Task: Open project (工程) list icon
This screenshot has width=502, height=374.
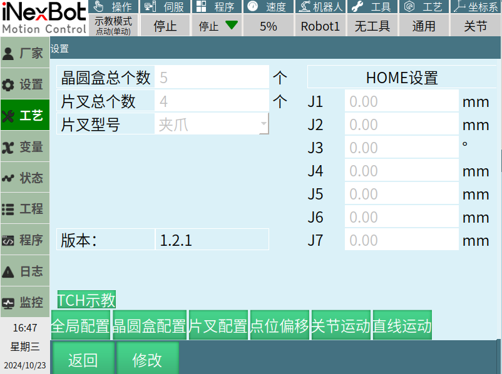Action: 9,210
